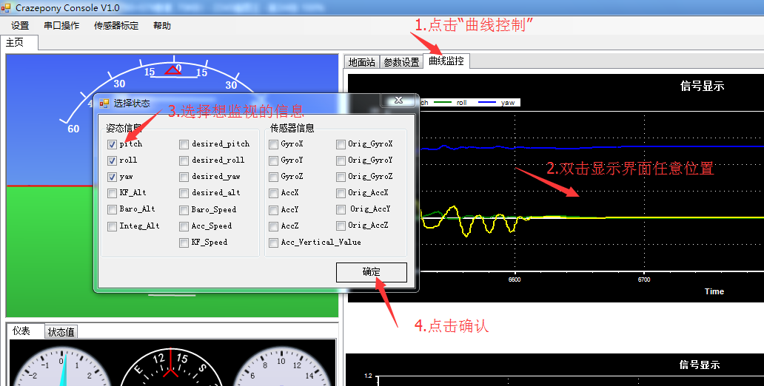This screenshot has height=386, width=764.
Task: Check the desired_pitch option
Action: coord(184,144)
